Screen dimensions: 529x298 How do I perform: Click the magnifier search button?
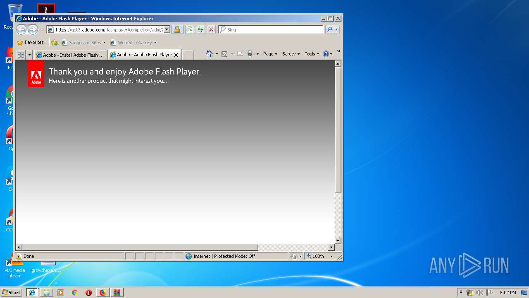pos(329,30)
